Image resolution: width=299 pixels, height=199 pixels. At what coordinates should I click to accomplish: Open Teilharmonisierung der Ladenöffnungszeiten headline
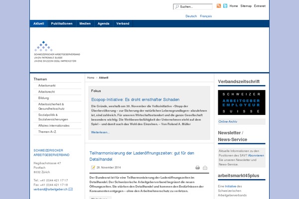(x=142, y=156)
